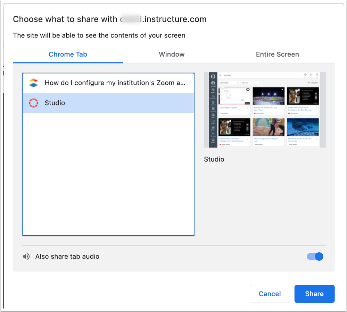The height and width of the screenshot is (312, 347).
Task: Switch to the Window tab
Action: (172, 54)
